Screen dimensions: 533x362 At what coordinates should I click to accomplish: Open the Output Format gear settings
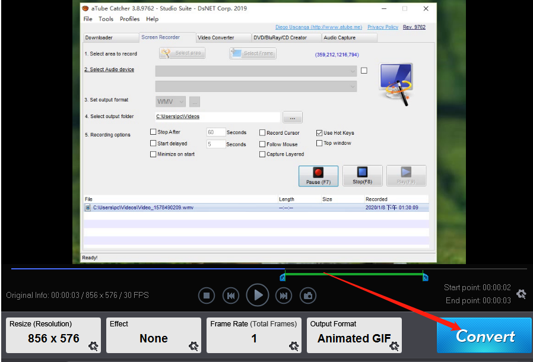(394, 346)
